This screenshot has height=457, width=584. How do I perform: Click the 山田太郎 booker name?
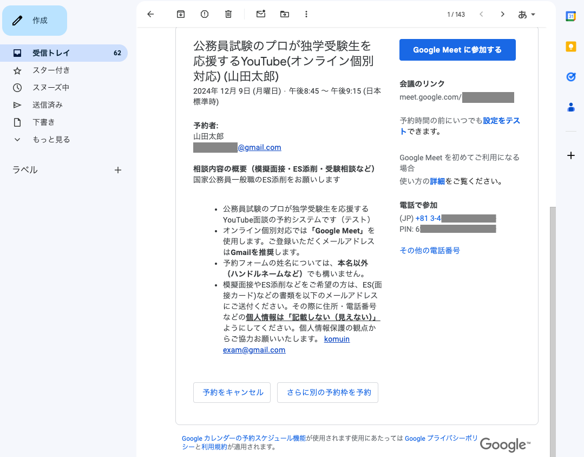click(x=208, y=136)
